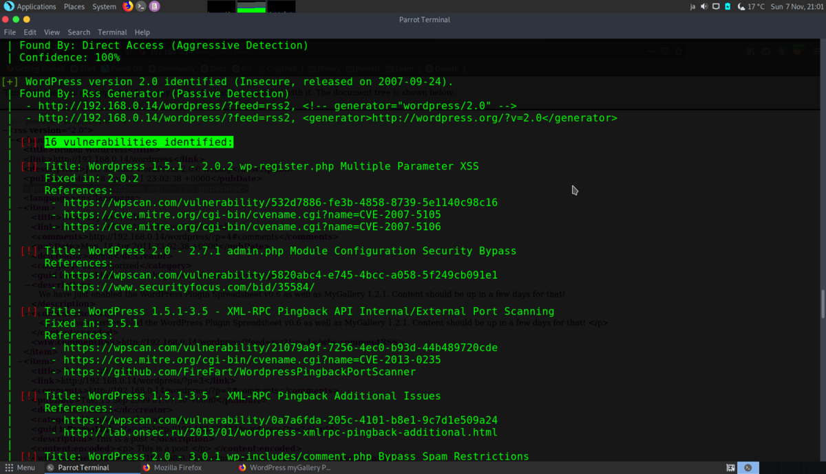Click the show desktop icon in bottom panel
Viewport: 826px width, 474px height.
pos(730,468)
